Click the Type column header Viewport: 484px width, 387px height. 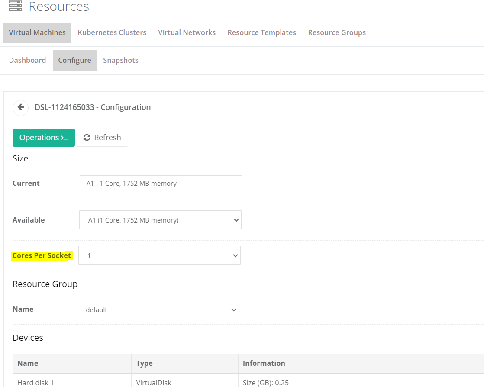coord(144,364)
